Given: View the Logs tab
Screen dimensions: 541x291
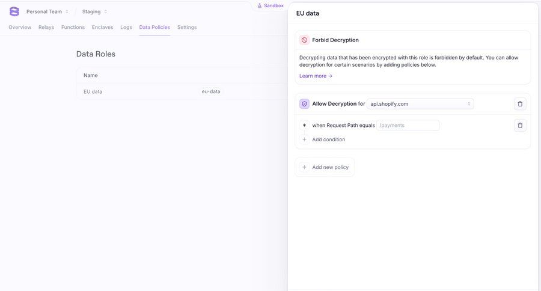Looking at the screenshot, I should coord(126,27).
